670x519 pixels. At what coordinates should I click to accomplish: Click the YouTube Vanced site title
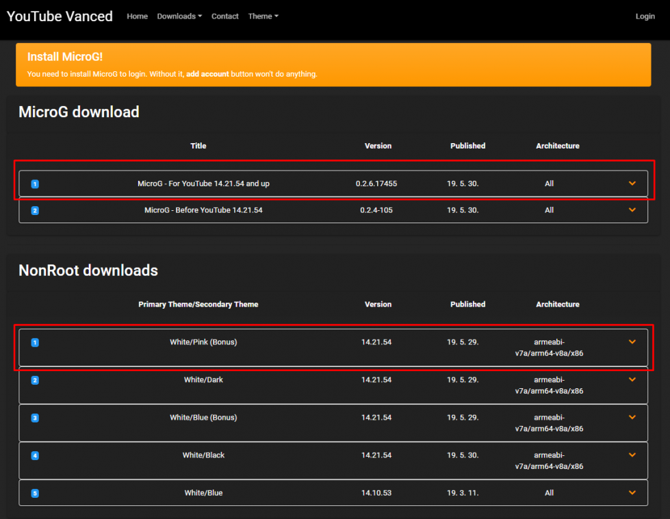(60, 16)
